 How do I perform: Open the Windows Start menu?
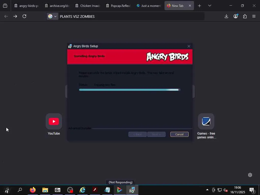click(x=7, y=190)
